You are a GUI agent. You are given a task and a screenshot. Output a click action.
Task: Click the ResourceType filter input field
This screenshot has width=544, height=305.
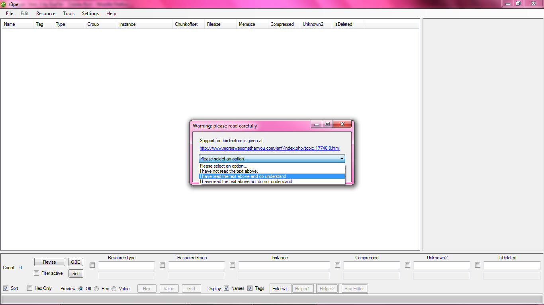[x=126, y=265]
